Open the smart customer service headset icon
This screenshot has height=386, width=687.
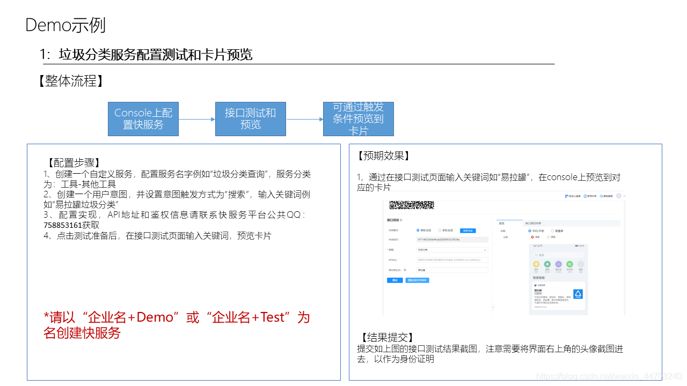601,196
